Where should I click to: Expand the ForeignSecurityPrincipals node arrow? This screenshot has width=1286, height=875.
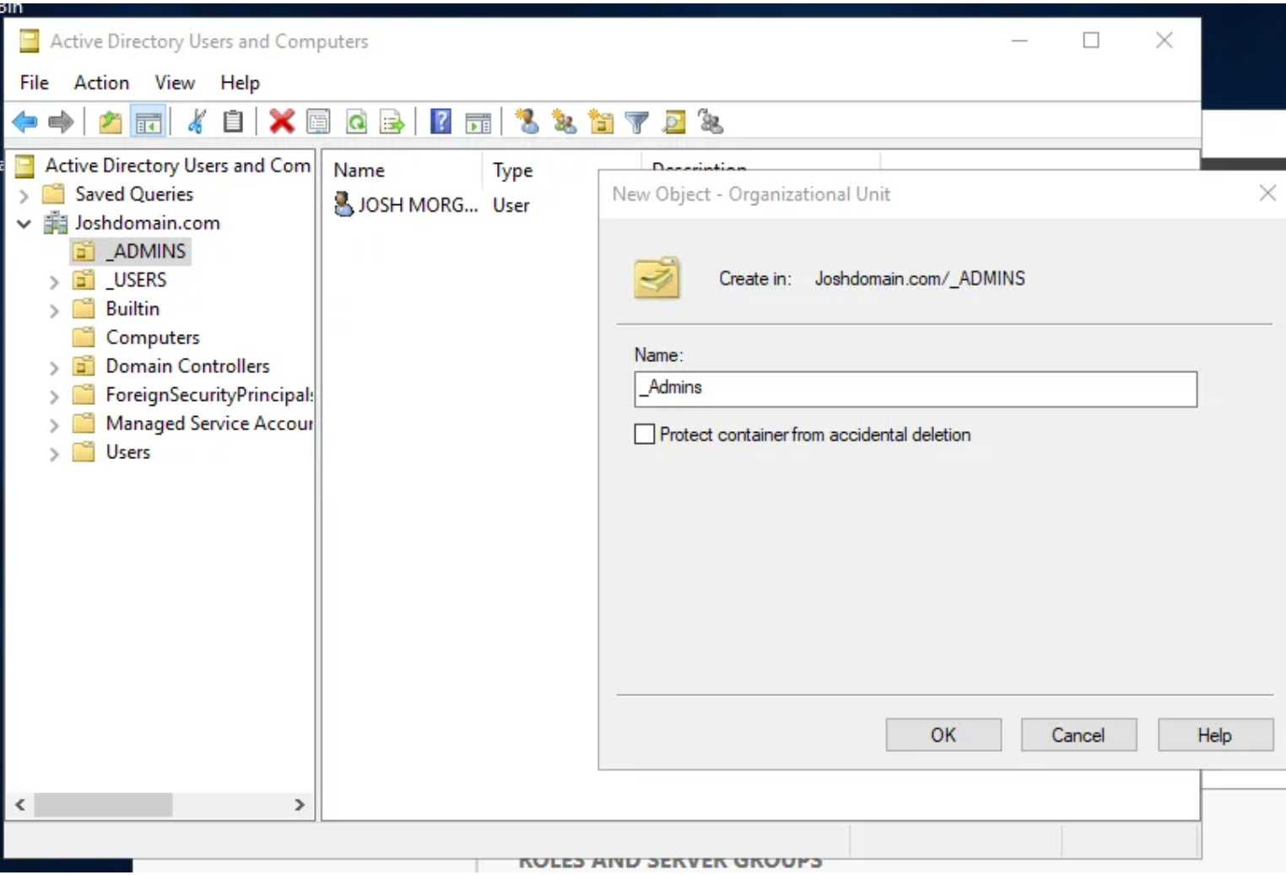[x=54, y=397]
